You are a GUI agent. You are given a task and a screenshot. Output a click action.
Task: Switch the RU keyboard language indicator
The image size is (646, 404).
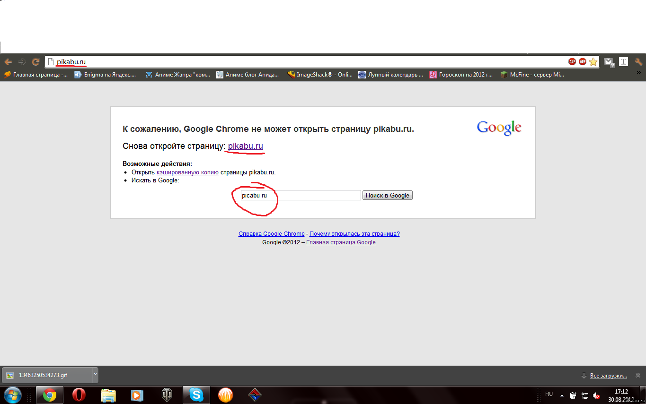[549, 395]
